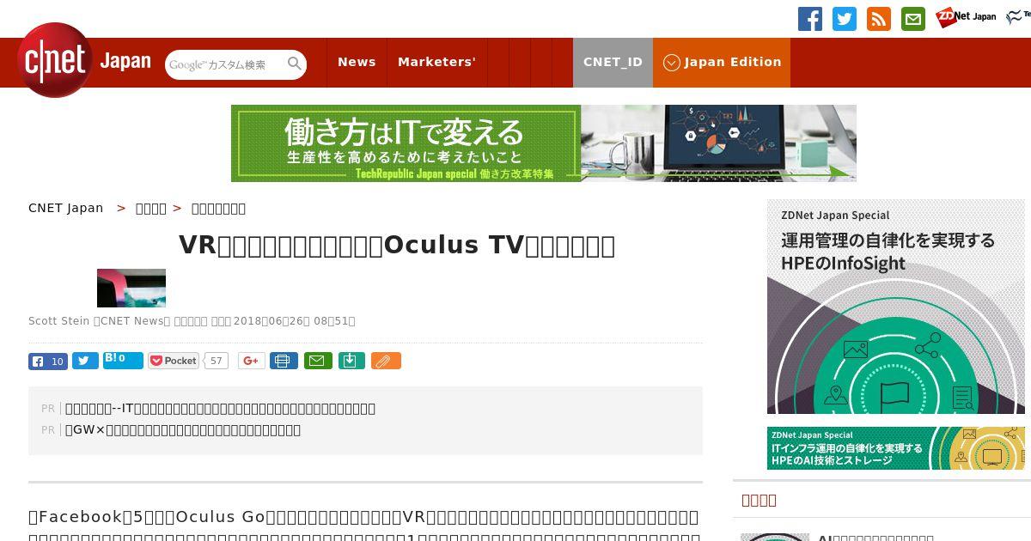Screen dimensions: 1031x541
Task: Open the CNET_ID tab
Action: click(613, 62)
